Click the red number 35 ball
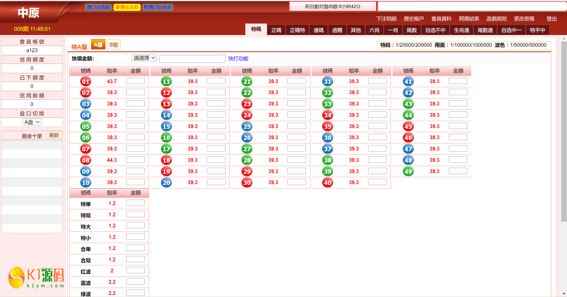Viewport: 567px width, 297px height. (328, 126)
